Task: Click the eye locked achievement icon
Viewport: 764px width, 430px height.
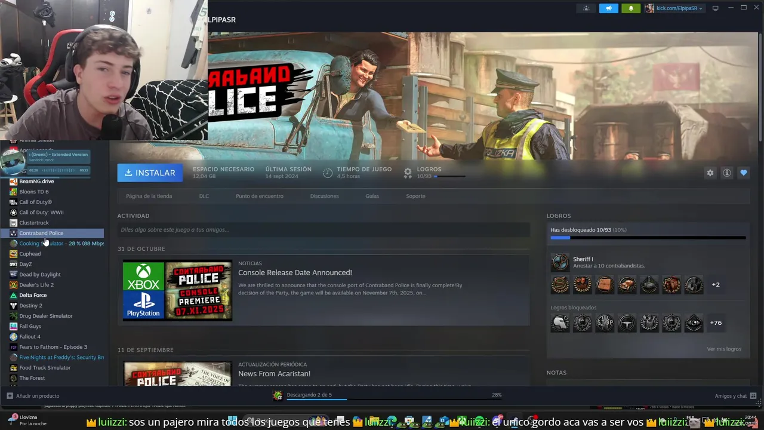Action: 694,323
